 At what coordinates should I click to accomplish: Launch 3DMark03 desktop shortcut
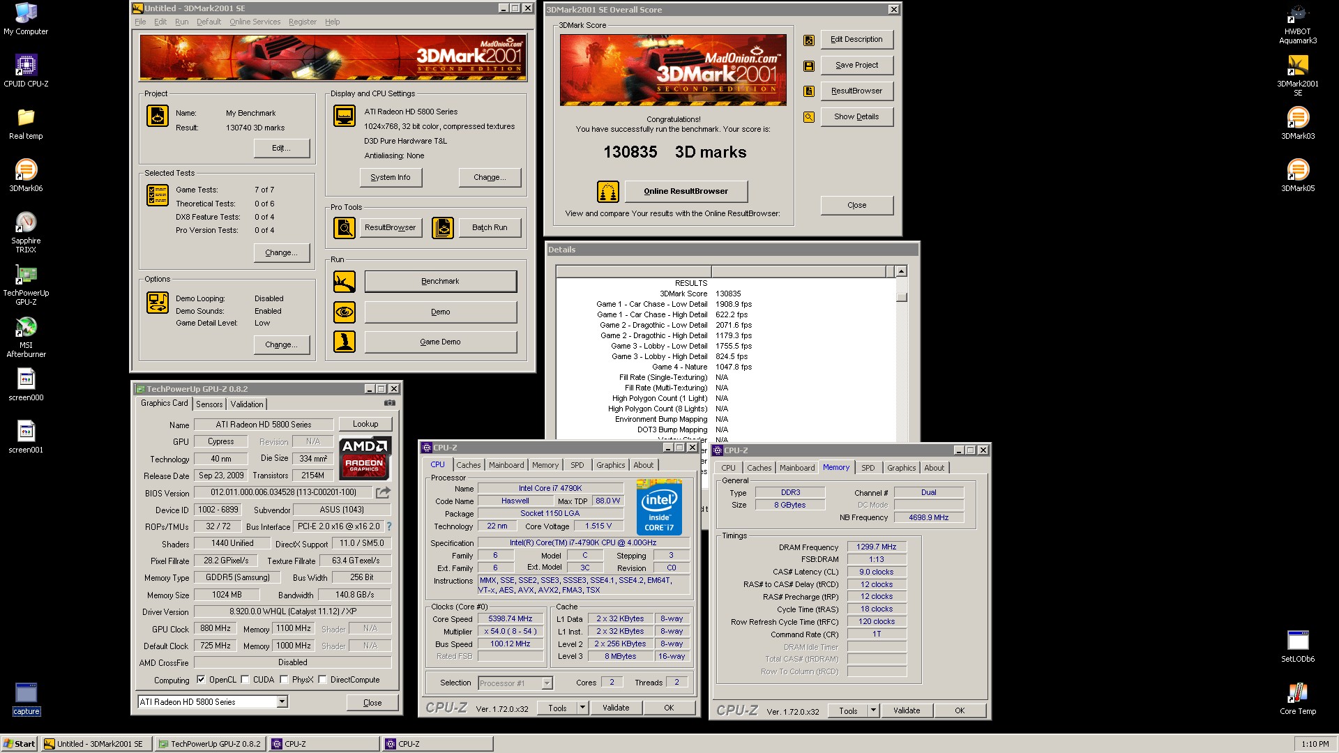1297,123
